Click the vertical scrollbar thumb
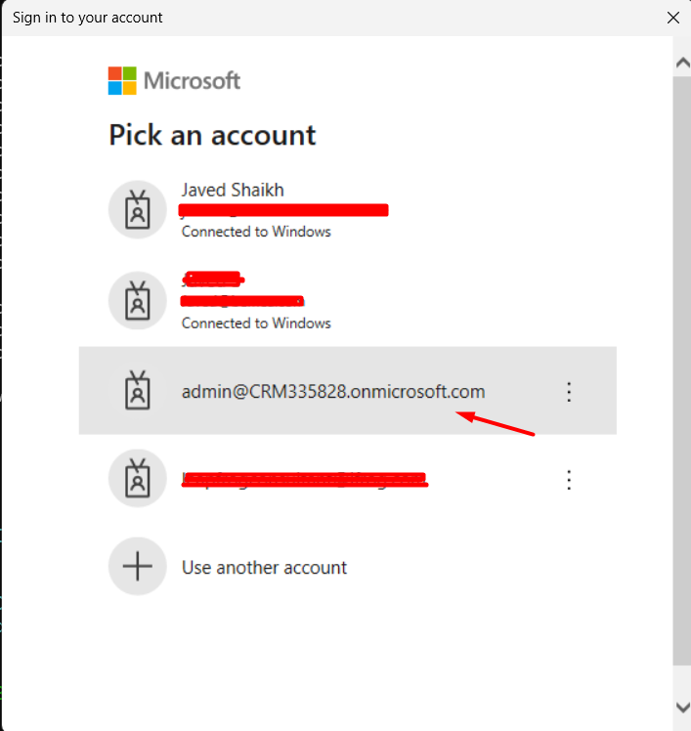691x731 pixels. pyautogui.click(x=681, y=371)
